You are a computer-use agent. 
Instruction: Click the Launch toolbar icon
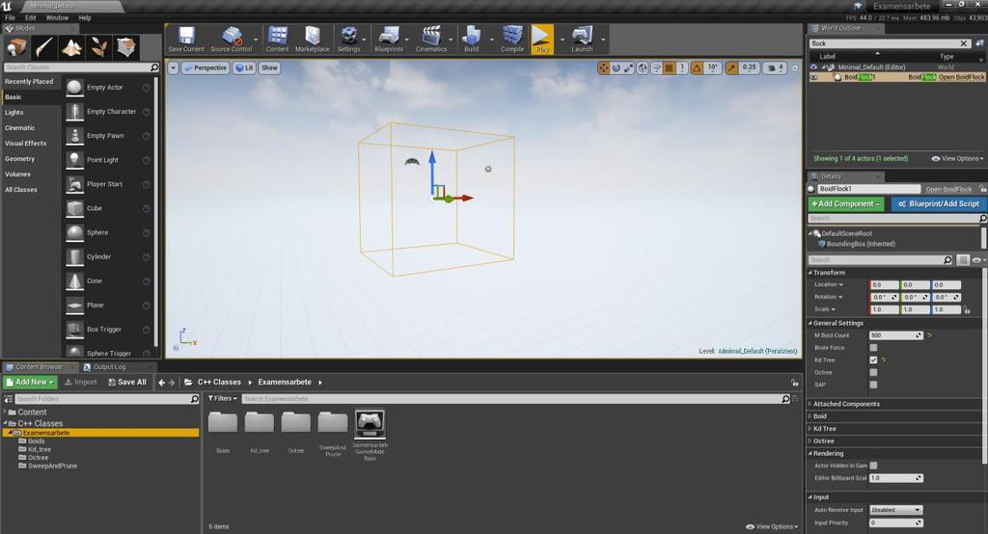(582, 40)
